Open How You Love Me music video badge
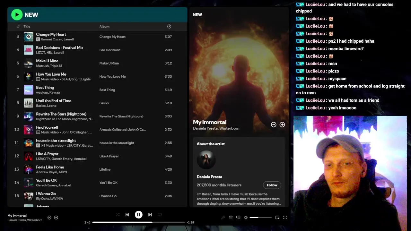 pos(38,79)
